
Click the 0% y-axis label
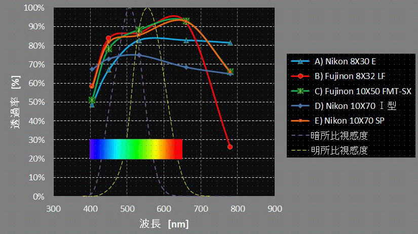pos(39,197)
